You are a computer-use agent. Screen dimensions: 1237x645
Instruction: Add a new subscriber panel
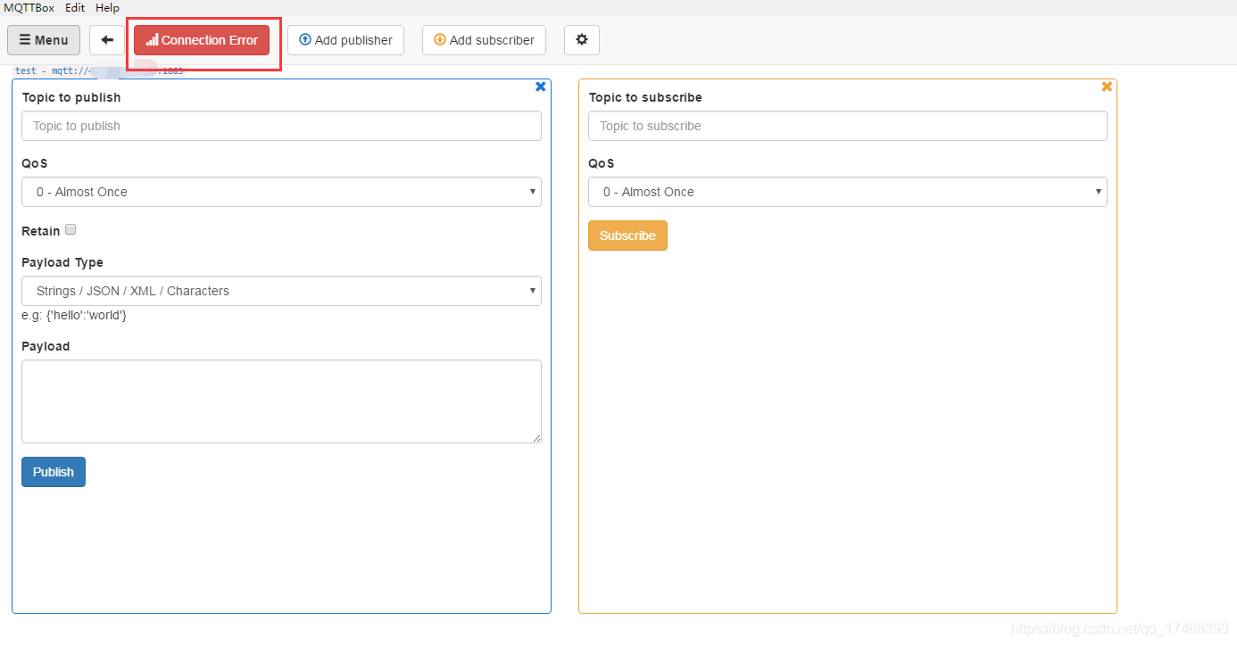point(484,40)
